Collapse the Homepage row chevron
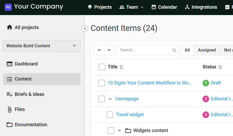This screenshot has width=233, height=136. (110, 99)
